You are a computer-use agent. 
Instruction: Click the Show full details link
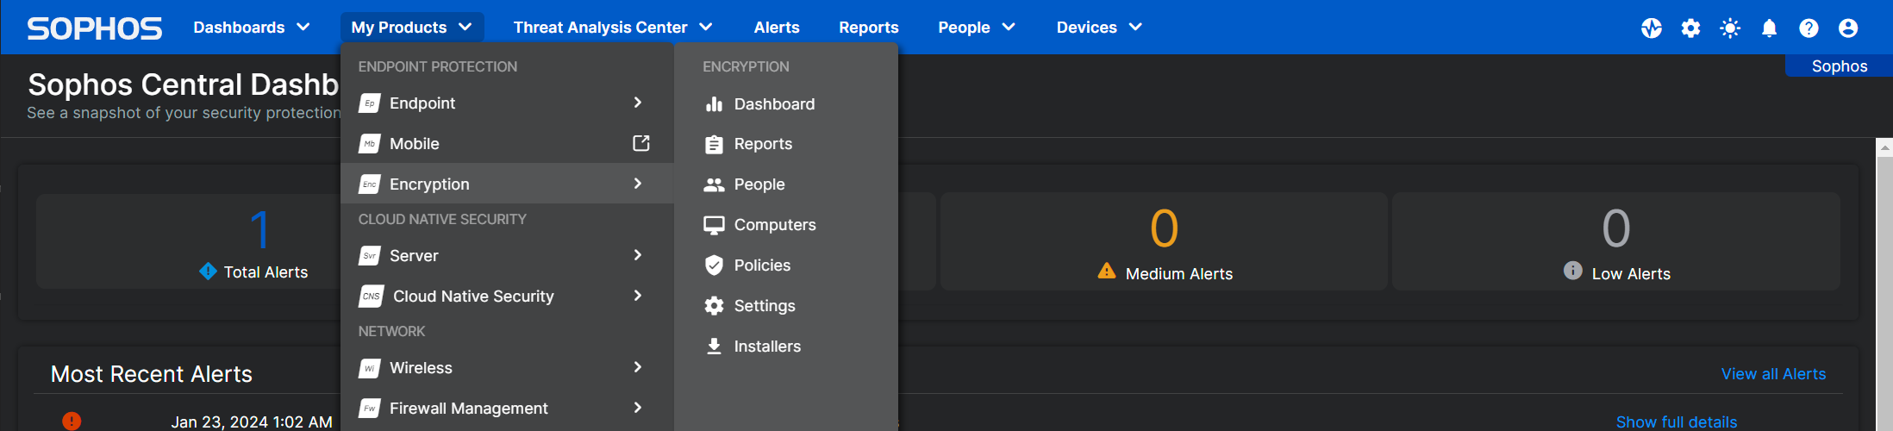click(1676, 422)
